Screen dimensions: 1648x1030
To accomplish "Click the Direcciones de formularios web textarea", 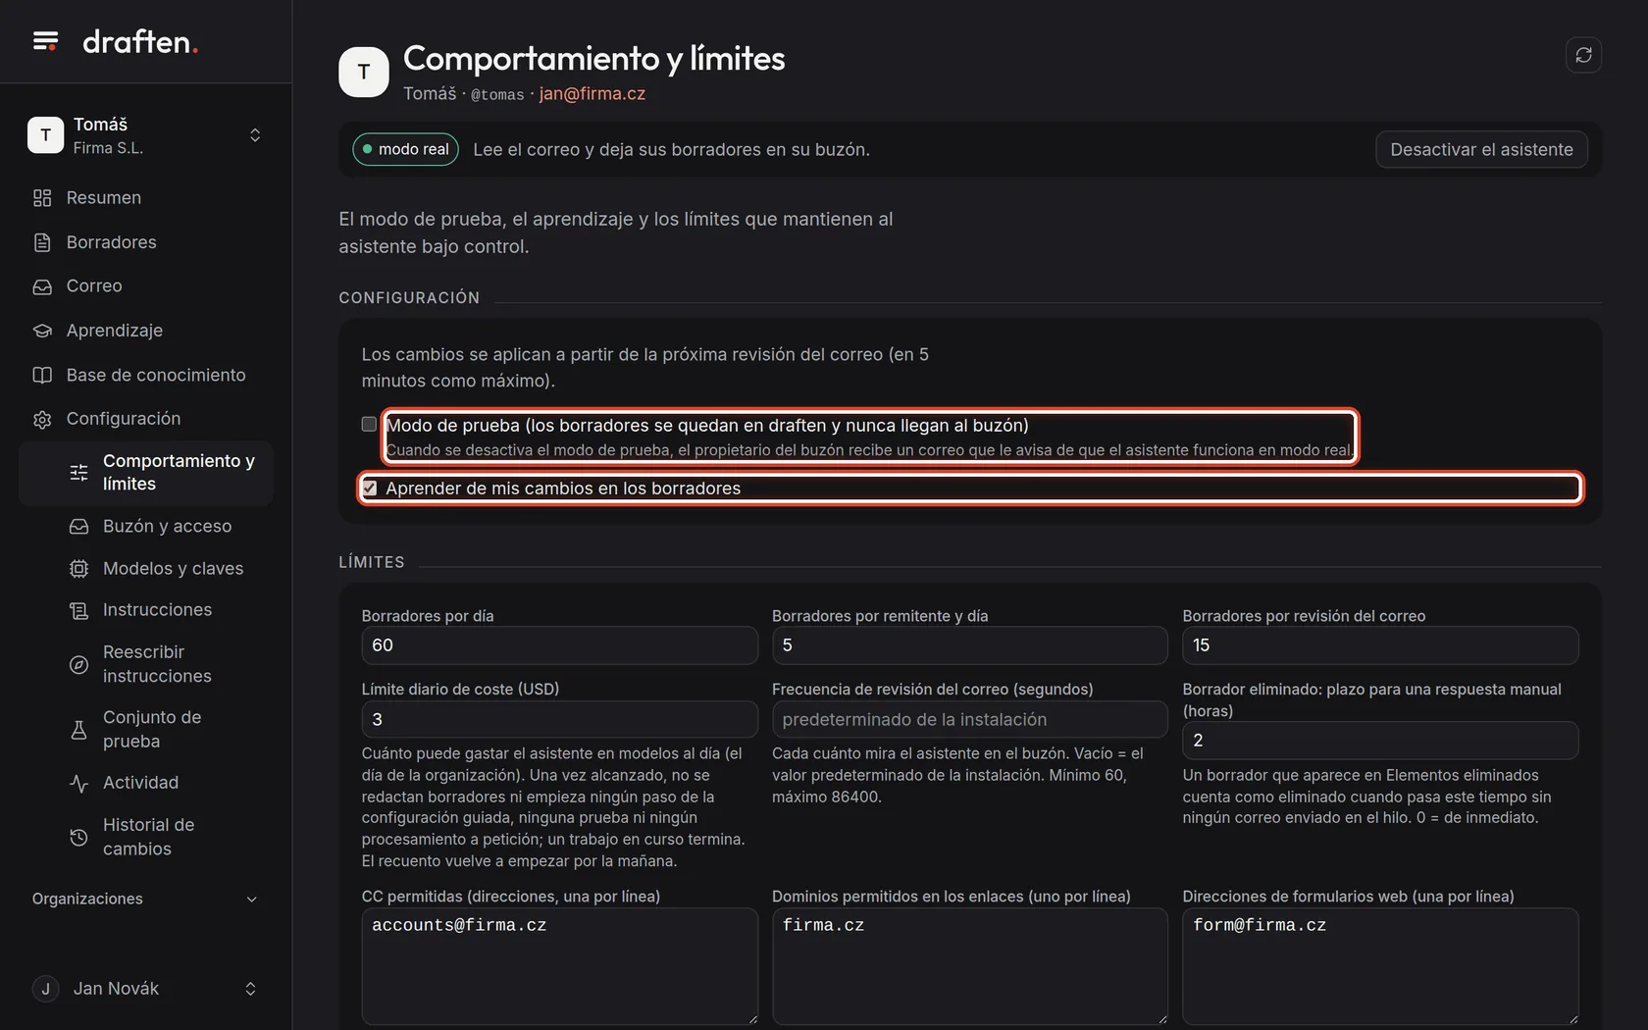I will pos(1380,966).
